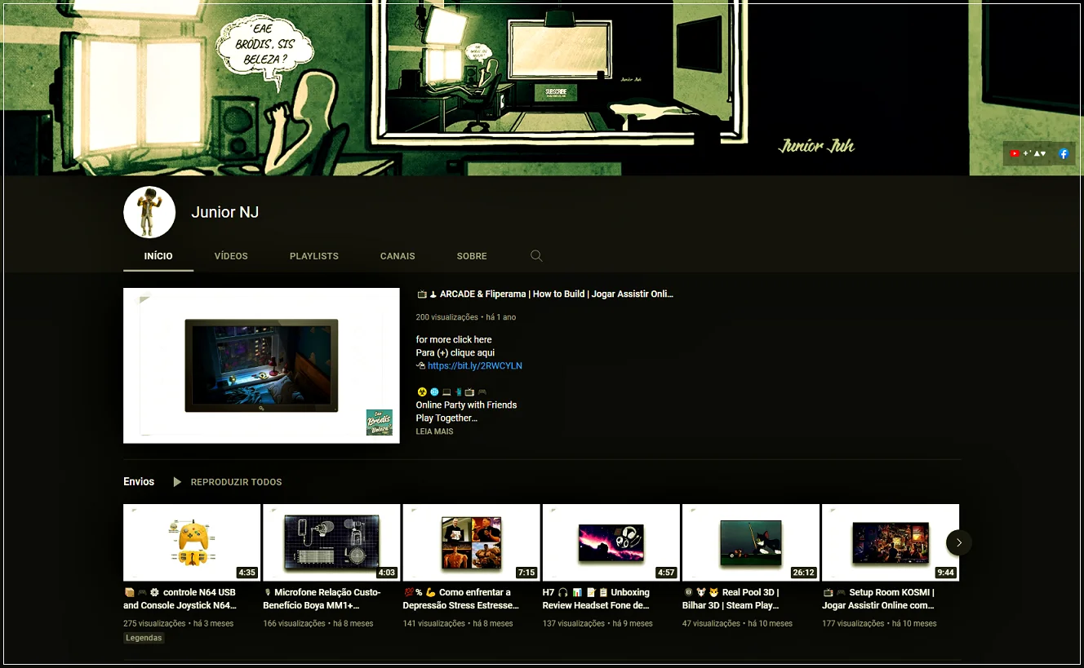Screen dimensions: 1084x668
Task: Open the Microfone Boya MM1 video thumbnail
Action: tap(331, 542)
